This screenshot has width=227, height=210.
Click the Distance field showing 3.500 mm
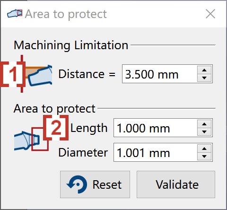pyautogui.click(x=167, y=74)
